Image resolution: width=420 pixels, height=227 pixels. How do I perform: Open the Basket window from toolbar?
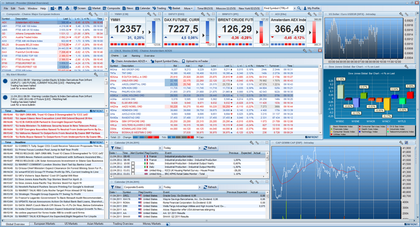[x=174, y=9]
